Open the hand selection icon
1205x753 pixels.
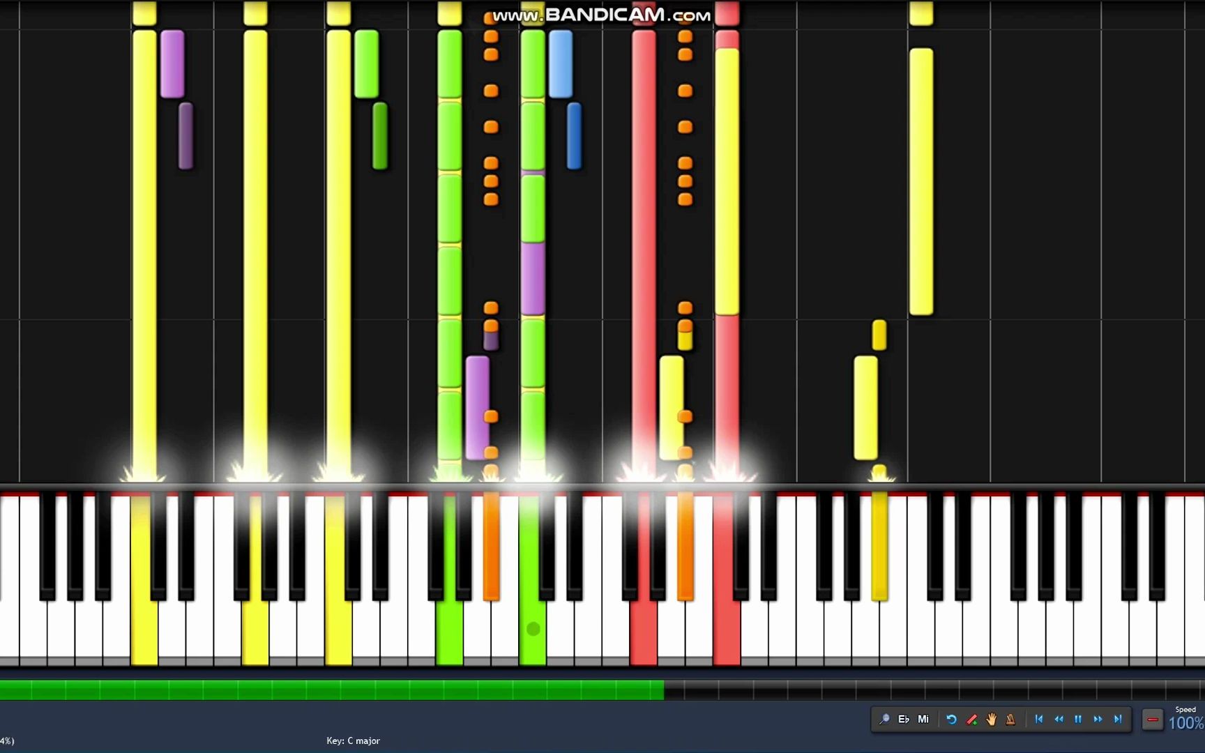pos(991,719)
